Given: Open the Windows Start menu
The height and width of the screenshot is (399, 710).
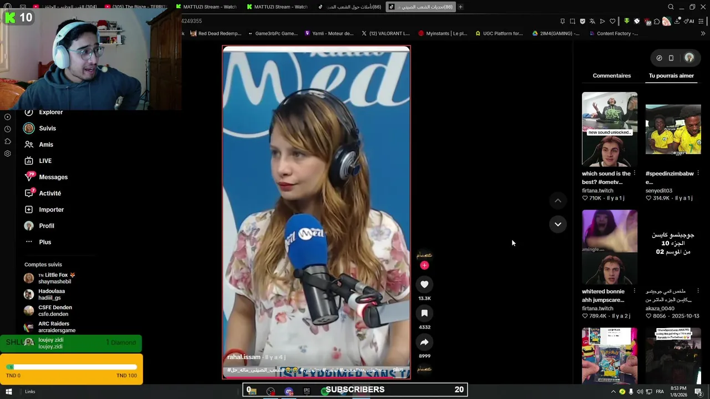Looking at the screenshot, I should tap(8, 391).
